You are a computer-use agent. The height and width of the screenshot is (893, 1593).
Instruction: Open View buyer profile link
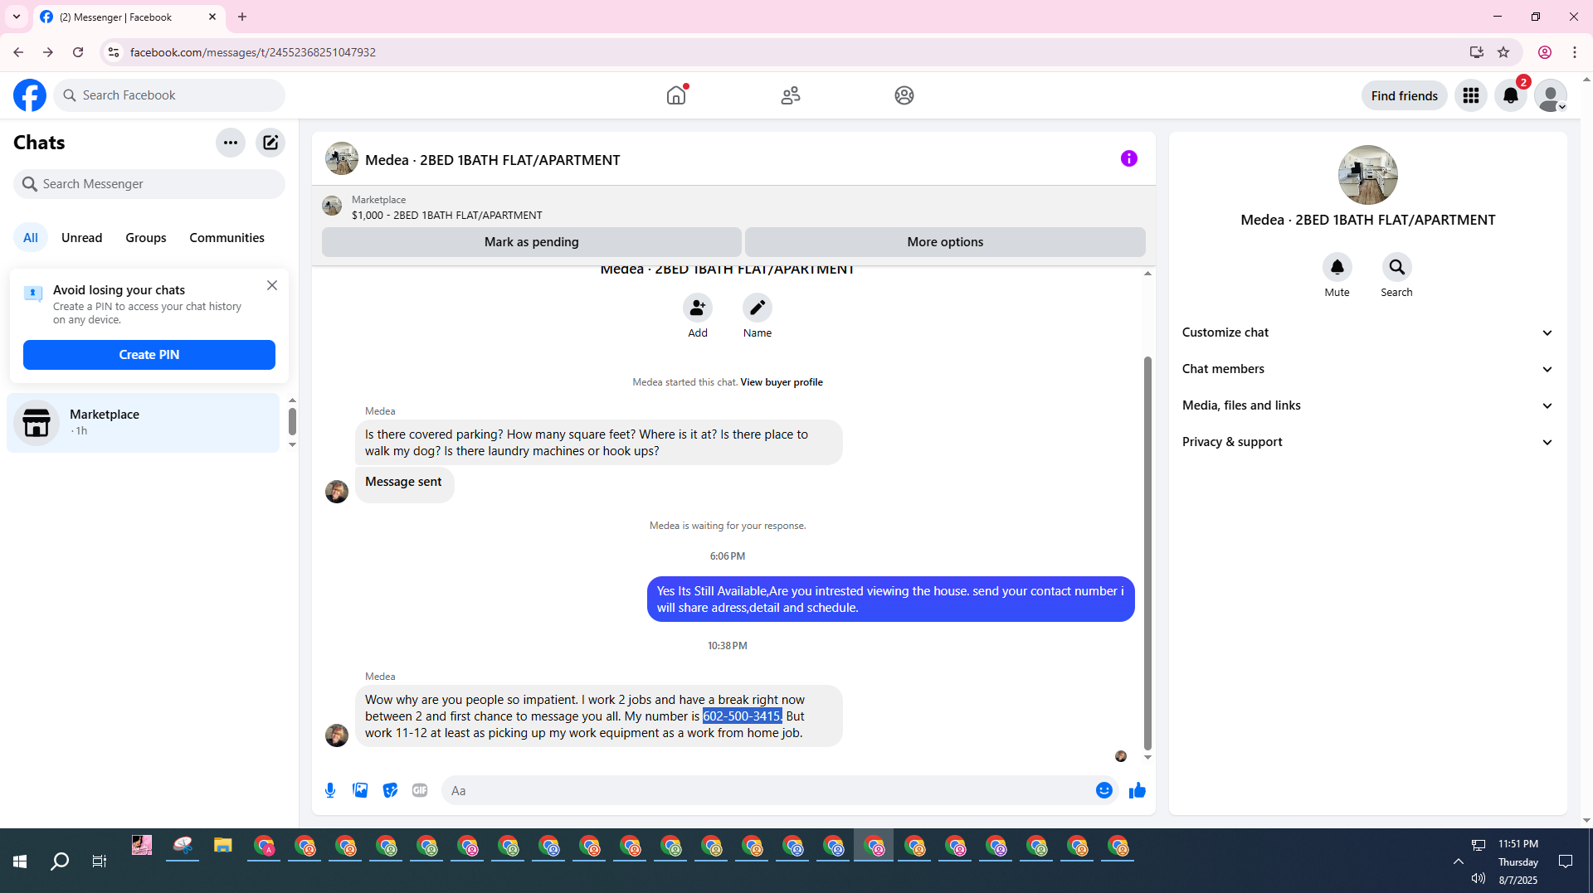coord(782,382)
